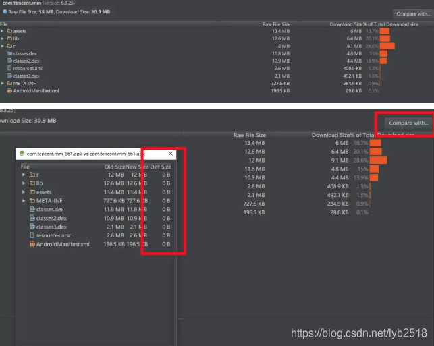Click assets folder icon in top tree

9,31
